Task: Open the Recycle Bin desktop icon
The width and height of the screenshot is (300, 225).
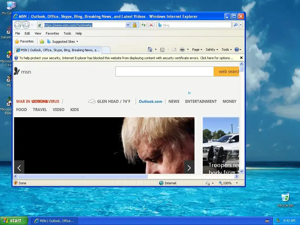Action: point(285,200)
